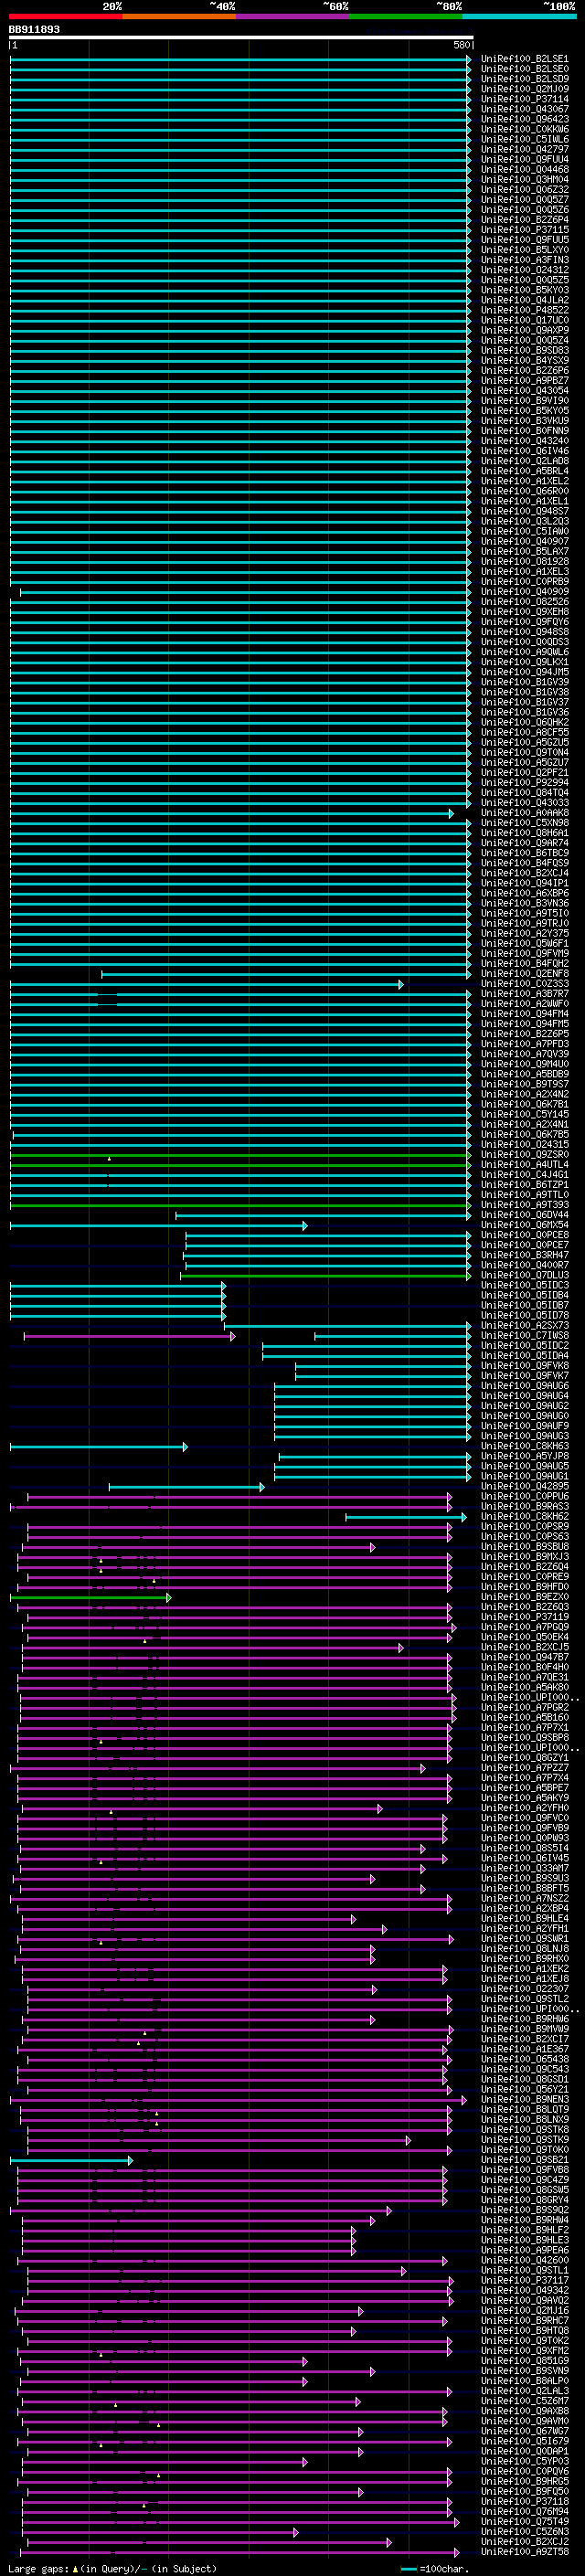Open hit UniRef100_A7PFD3
The image size is (585, 2576).
tap(525, 1044)
